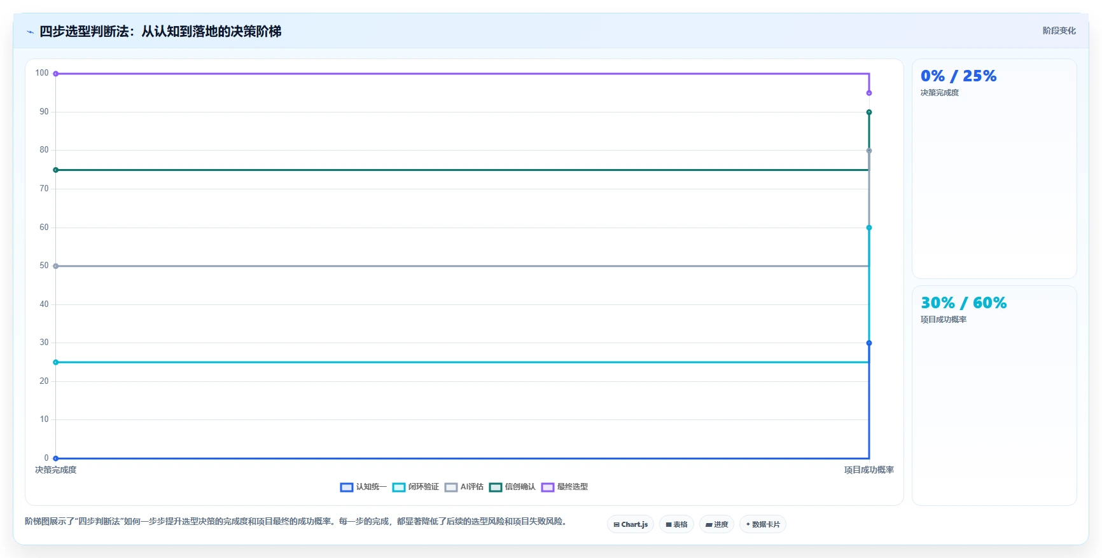Click cyan data point at 60 on 项目成功概率

869,228
